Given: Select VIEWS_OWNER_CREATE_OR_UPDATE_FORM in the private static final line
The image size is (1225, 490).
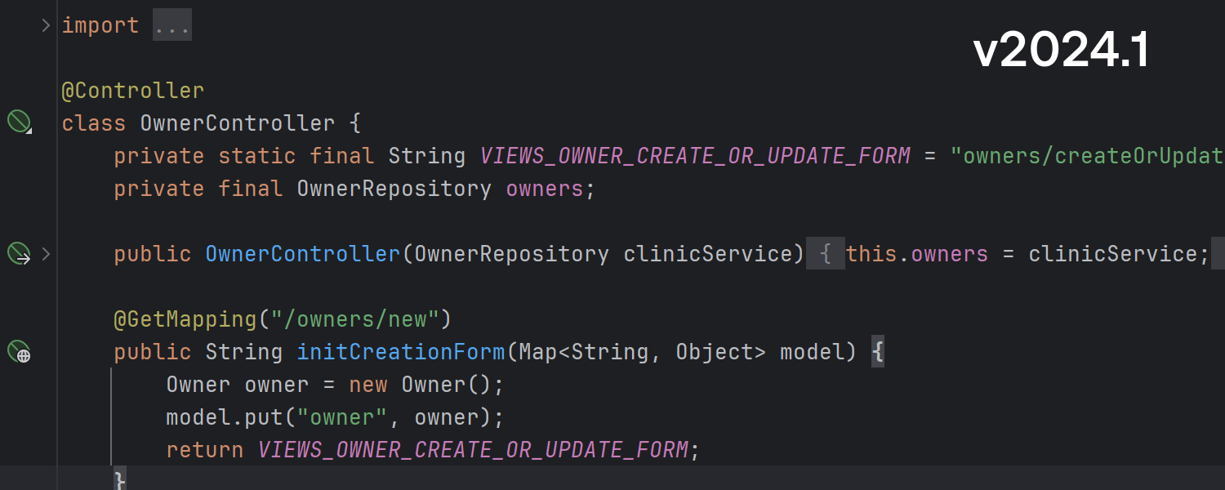Looking at the screenshot, I should [x=695, y=156].
